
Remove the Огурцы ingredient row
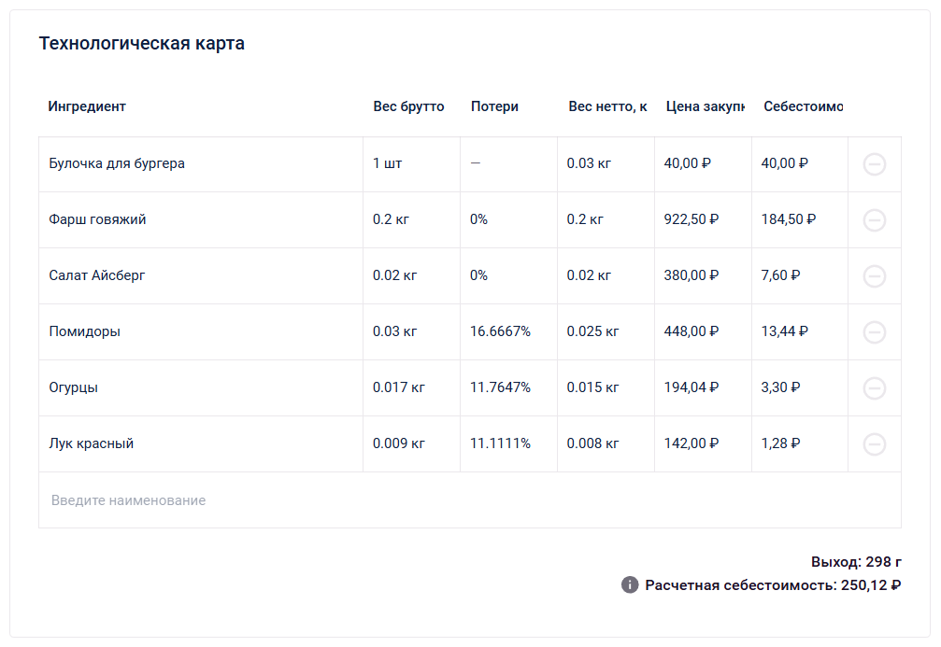pyautogui.click(x=875, y=388)
